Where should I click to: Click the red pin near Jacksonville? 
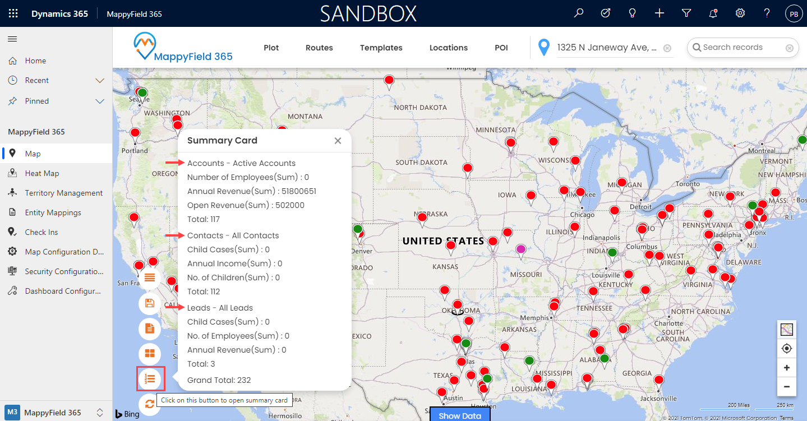[x=659, y=381]
